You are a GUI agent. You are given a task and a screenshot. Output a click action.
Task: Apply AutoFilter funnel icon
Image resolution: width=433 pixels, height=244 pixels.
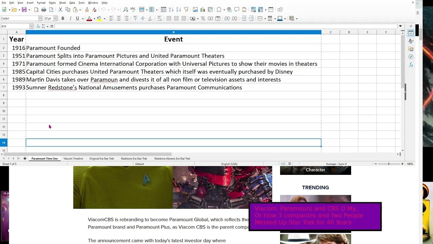[186, 9]
